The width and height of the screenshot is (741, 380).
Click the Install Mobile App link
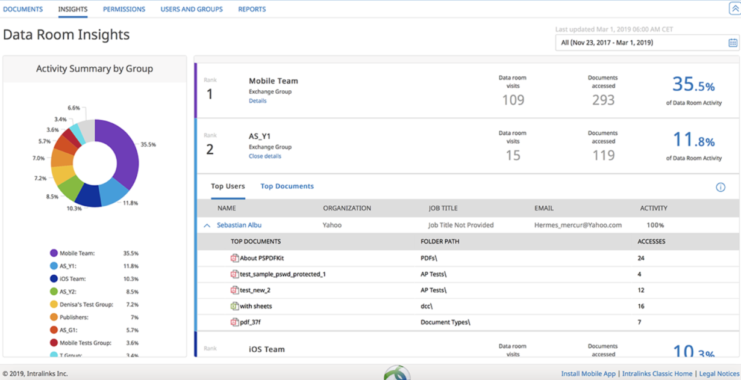pyautogui.click(x=588, y=373)
